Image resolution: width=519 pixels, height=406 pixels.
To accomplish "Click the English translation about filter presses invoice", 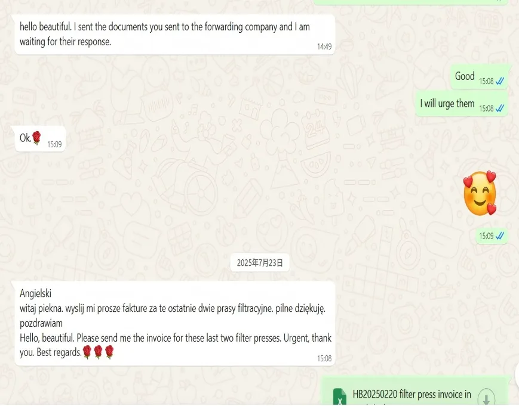I will (176, 345).
